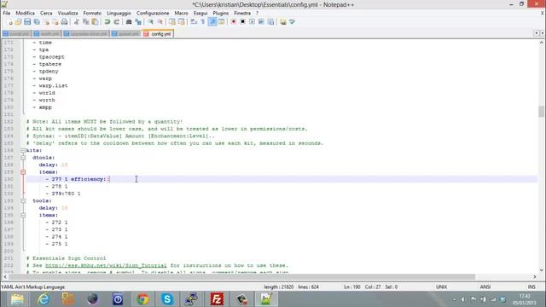Viewport: 546px width, 307px height.
Task: Click the Paste clipboard icon
Action: [95, 22]
